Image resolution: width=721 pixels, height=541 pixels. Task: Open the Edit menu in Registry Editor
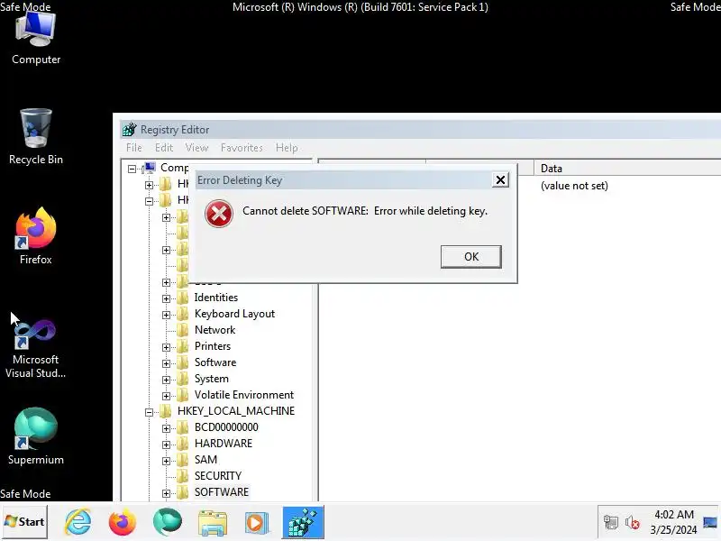point(164,148)
